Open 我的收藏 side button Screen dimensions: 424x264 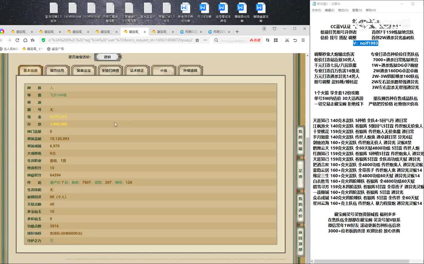pyautogui.click(x=300, y=140)
